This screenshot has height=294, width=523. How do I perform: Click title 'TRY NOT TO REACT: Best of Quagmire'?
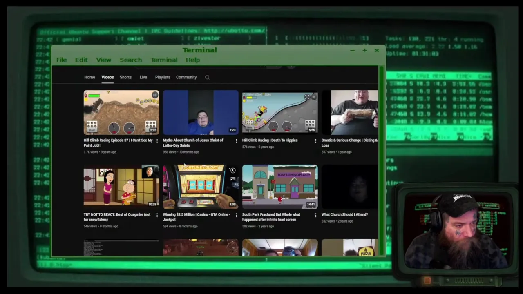click(x=117, y=217)
